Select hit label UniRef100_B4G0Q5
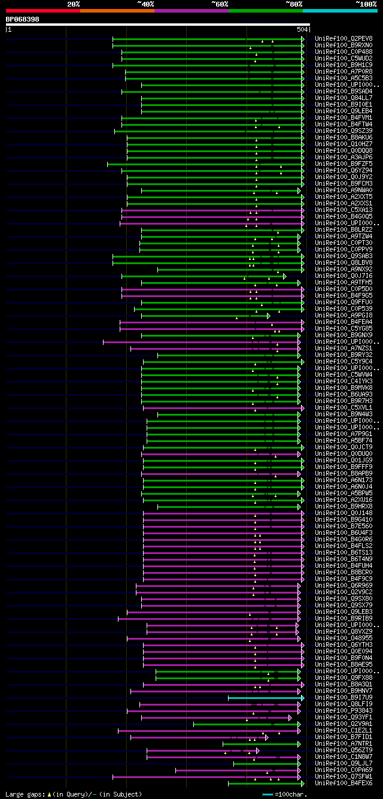This screenshot has height=799, width=383. tap(344, 216)
